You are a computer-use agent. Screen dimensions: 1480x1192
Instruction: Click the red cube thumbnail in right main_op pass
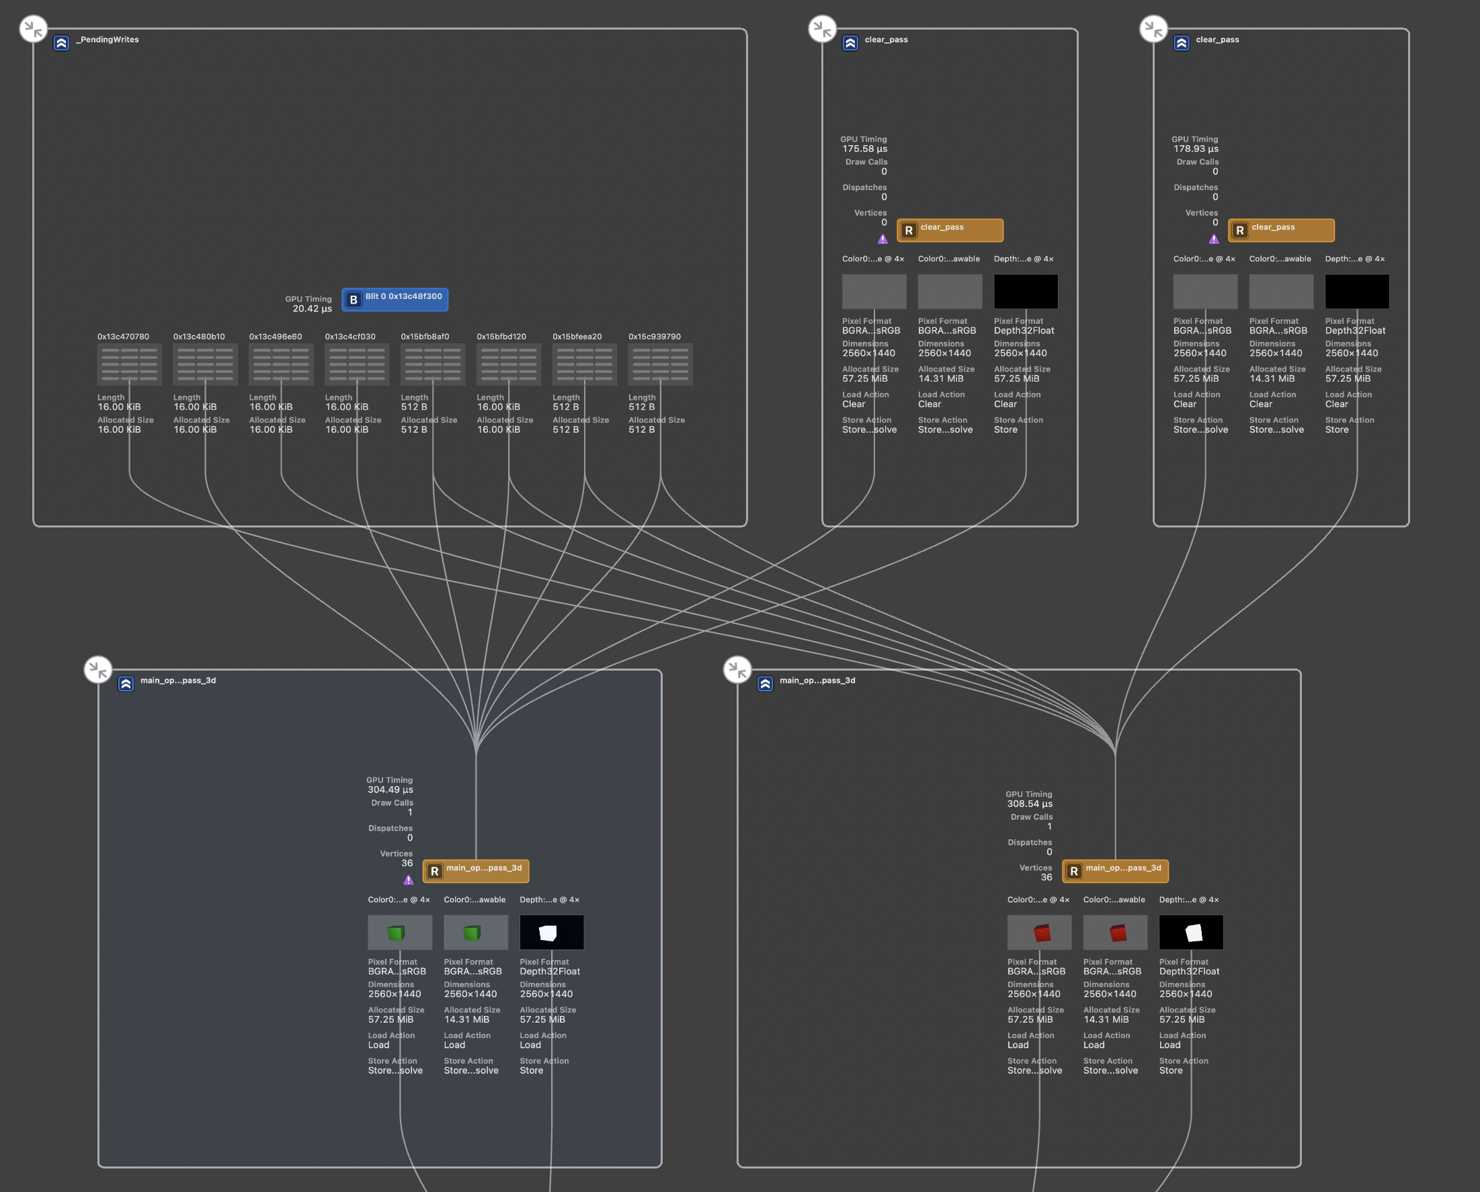coord(1039,932)
